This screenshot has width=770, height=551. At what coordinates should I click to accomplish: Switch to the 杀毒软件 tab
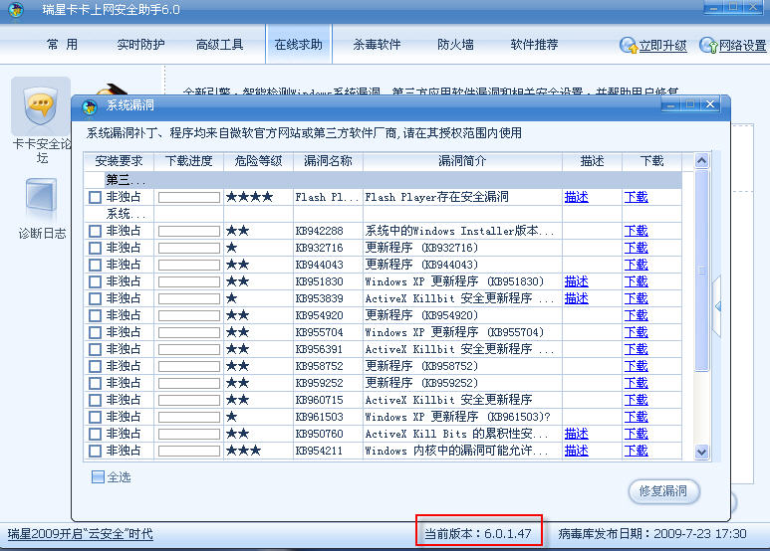(377, 45)
